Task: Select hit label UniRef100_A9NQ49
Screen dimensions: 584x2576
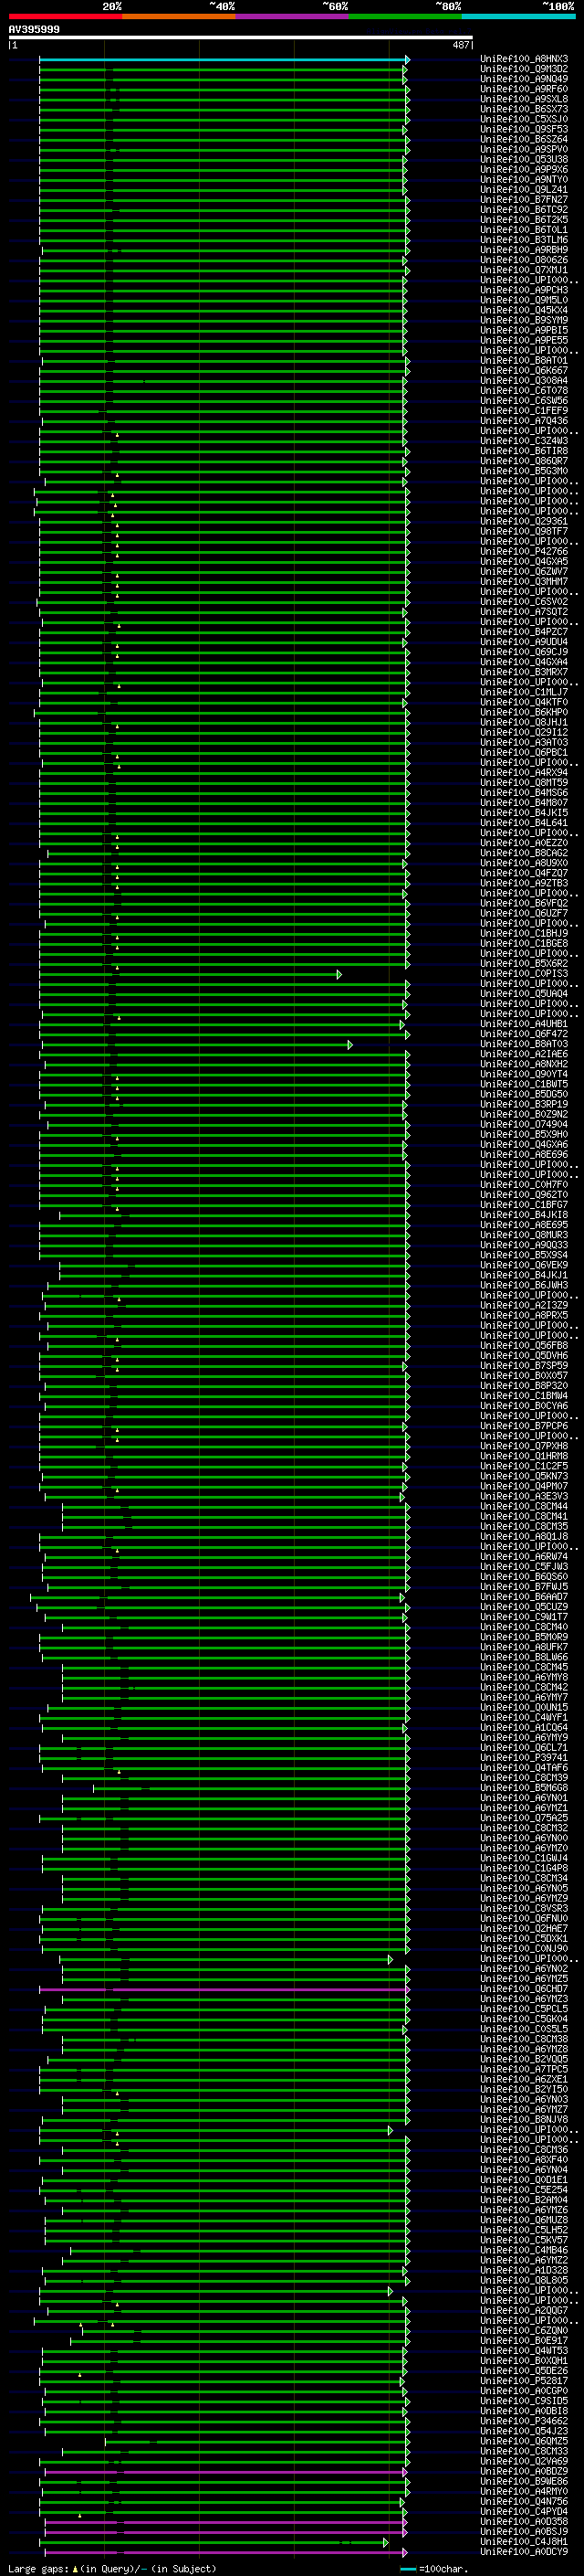Action: [x=524, y=79]
